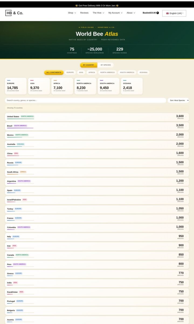Expand the South Africa row
The height and width of the screenshot is (324, 194).
(x=97, y=172)
